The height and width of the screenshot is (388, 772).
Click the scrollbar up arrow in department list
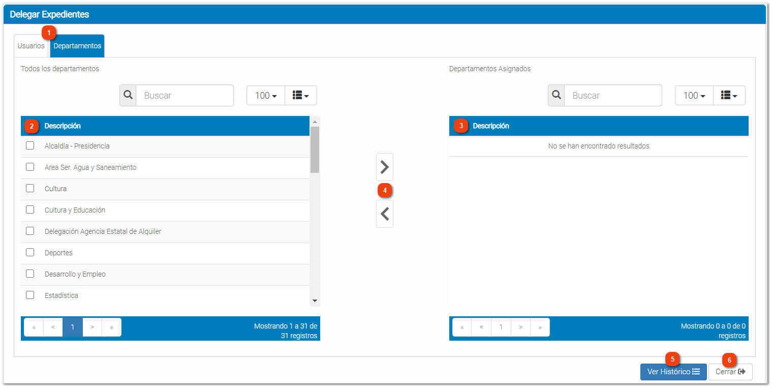click(315, 122)
